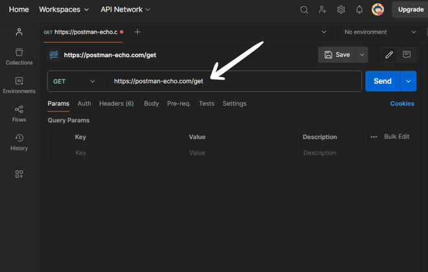Click the query param Key input field
428x272 pixels.
[x=128, y=153]
